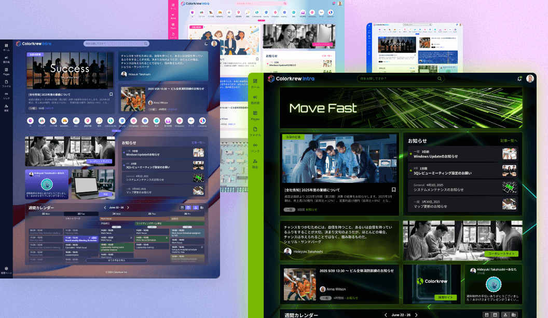Go to previous week in blue-theme 週間カレンダー
The width and height of the screenshot is (548, 318).
[x=105, y=207]
